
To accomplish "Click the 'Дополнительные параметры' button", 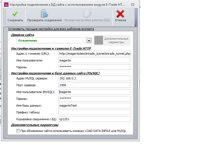I will tap(112, 40).
